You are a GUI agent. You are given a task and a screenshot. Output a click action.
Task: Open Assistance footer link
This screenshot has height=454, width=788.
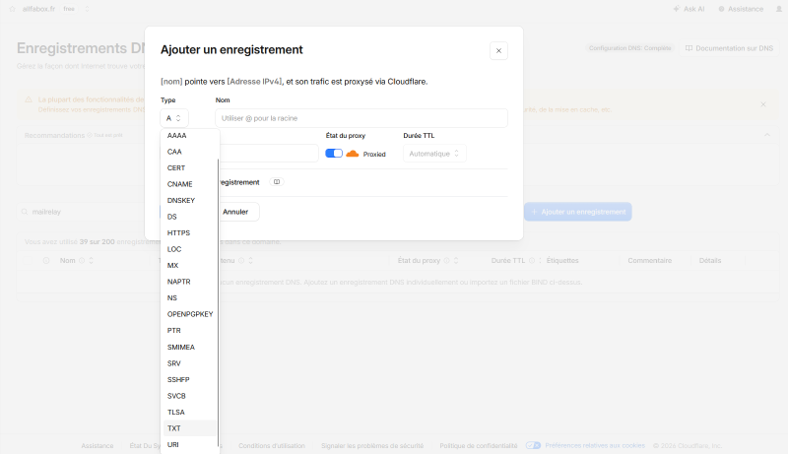(x=97, y=445)
